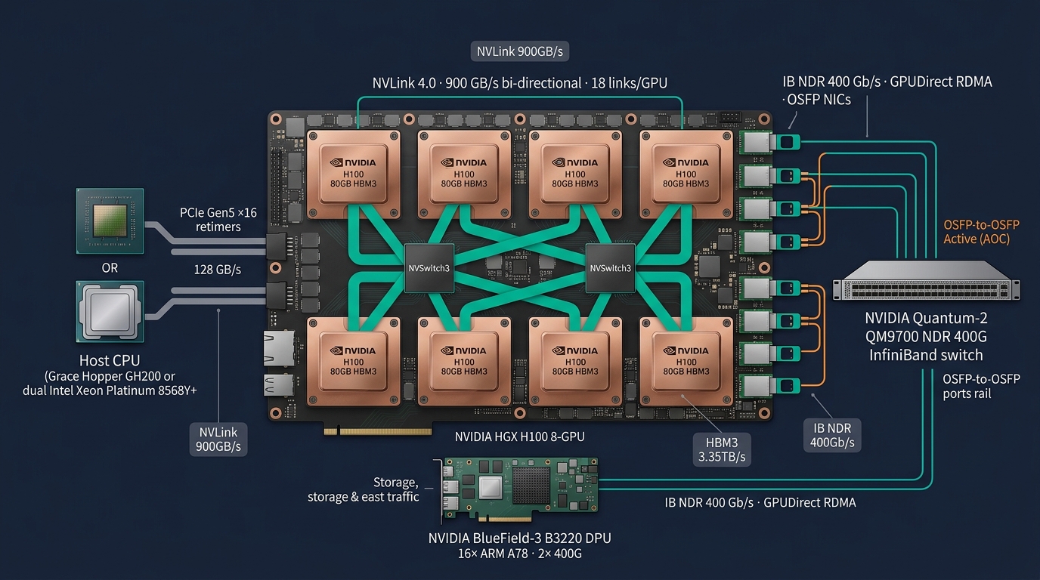Image resolution: width=1040 pixels, height=580 pixels.
Task: Click the bottommost OSFP NIC port
Action: click(770, 385)
